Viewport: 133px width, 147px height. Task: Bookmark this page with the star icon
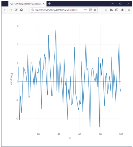pyautogui.click(x=95, y=10)
